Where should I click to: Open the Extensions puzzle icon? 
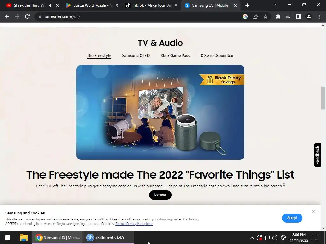[x=278, y=17]
